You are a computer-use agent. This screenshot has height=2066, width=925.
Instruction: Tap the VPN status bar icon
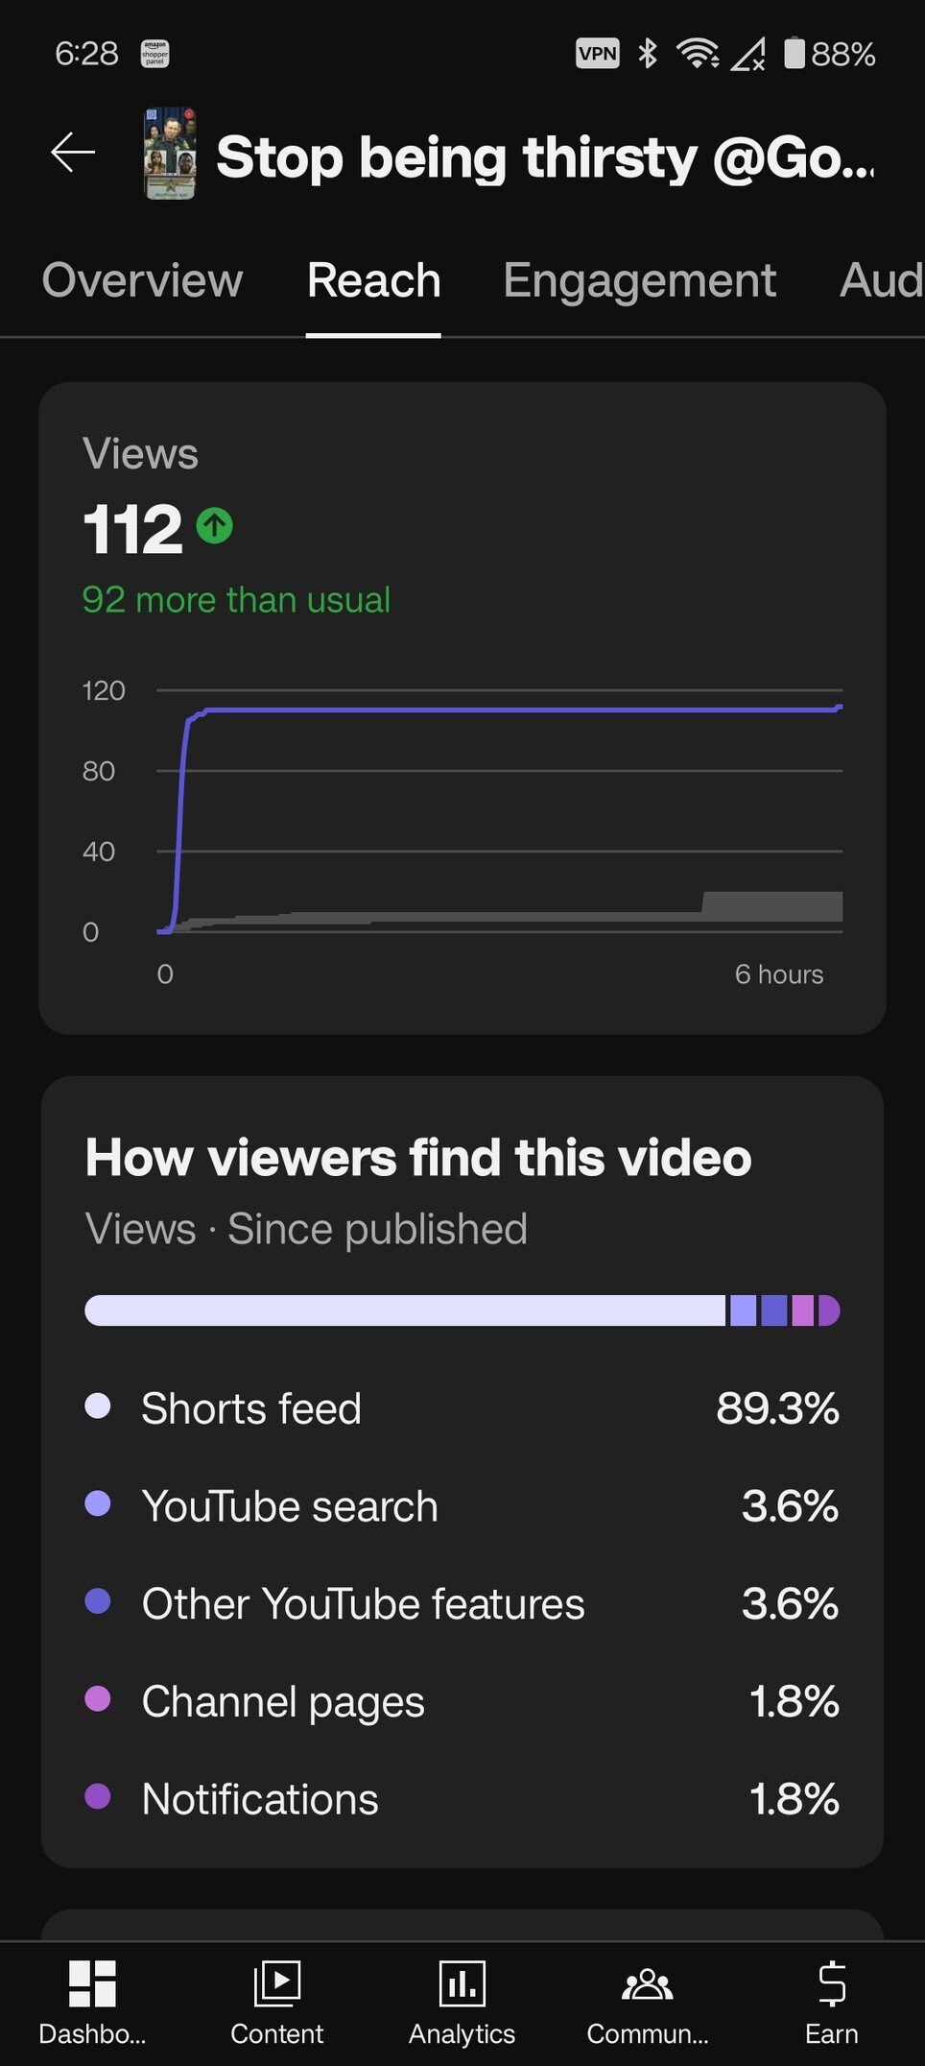click(597, 54)
